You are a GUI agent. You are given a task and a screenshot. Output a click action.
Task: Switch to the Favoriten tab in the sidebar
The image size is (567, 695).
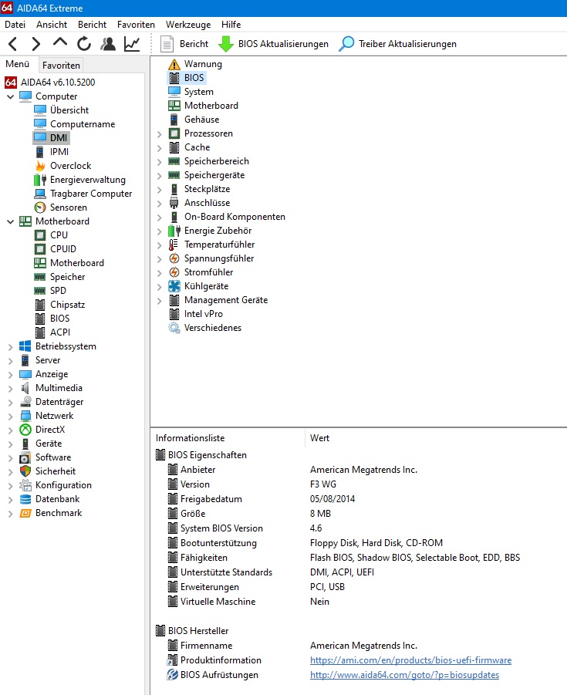point(61,65)
